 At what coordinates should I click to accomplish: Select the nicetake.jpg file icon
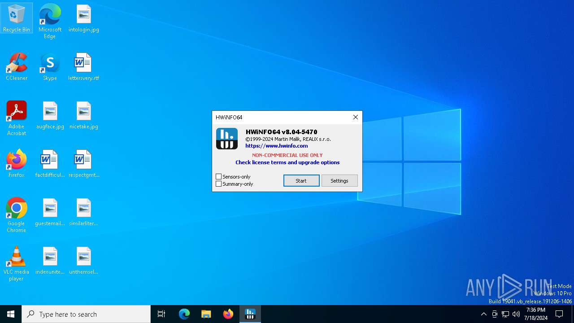click(x=84, y=115)
